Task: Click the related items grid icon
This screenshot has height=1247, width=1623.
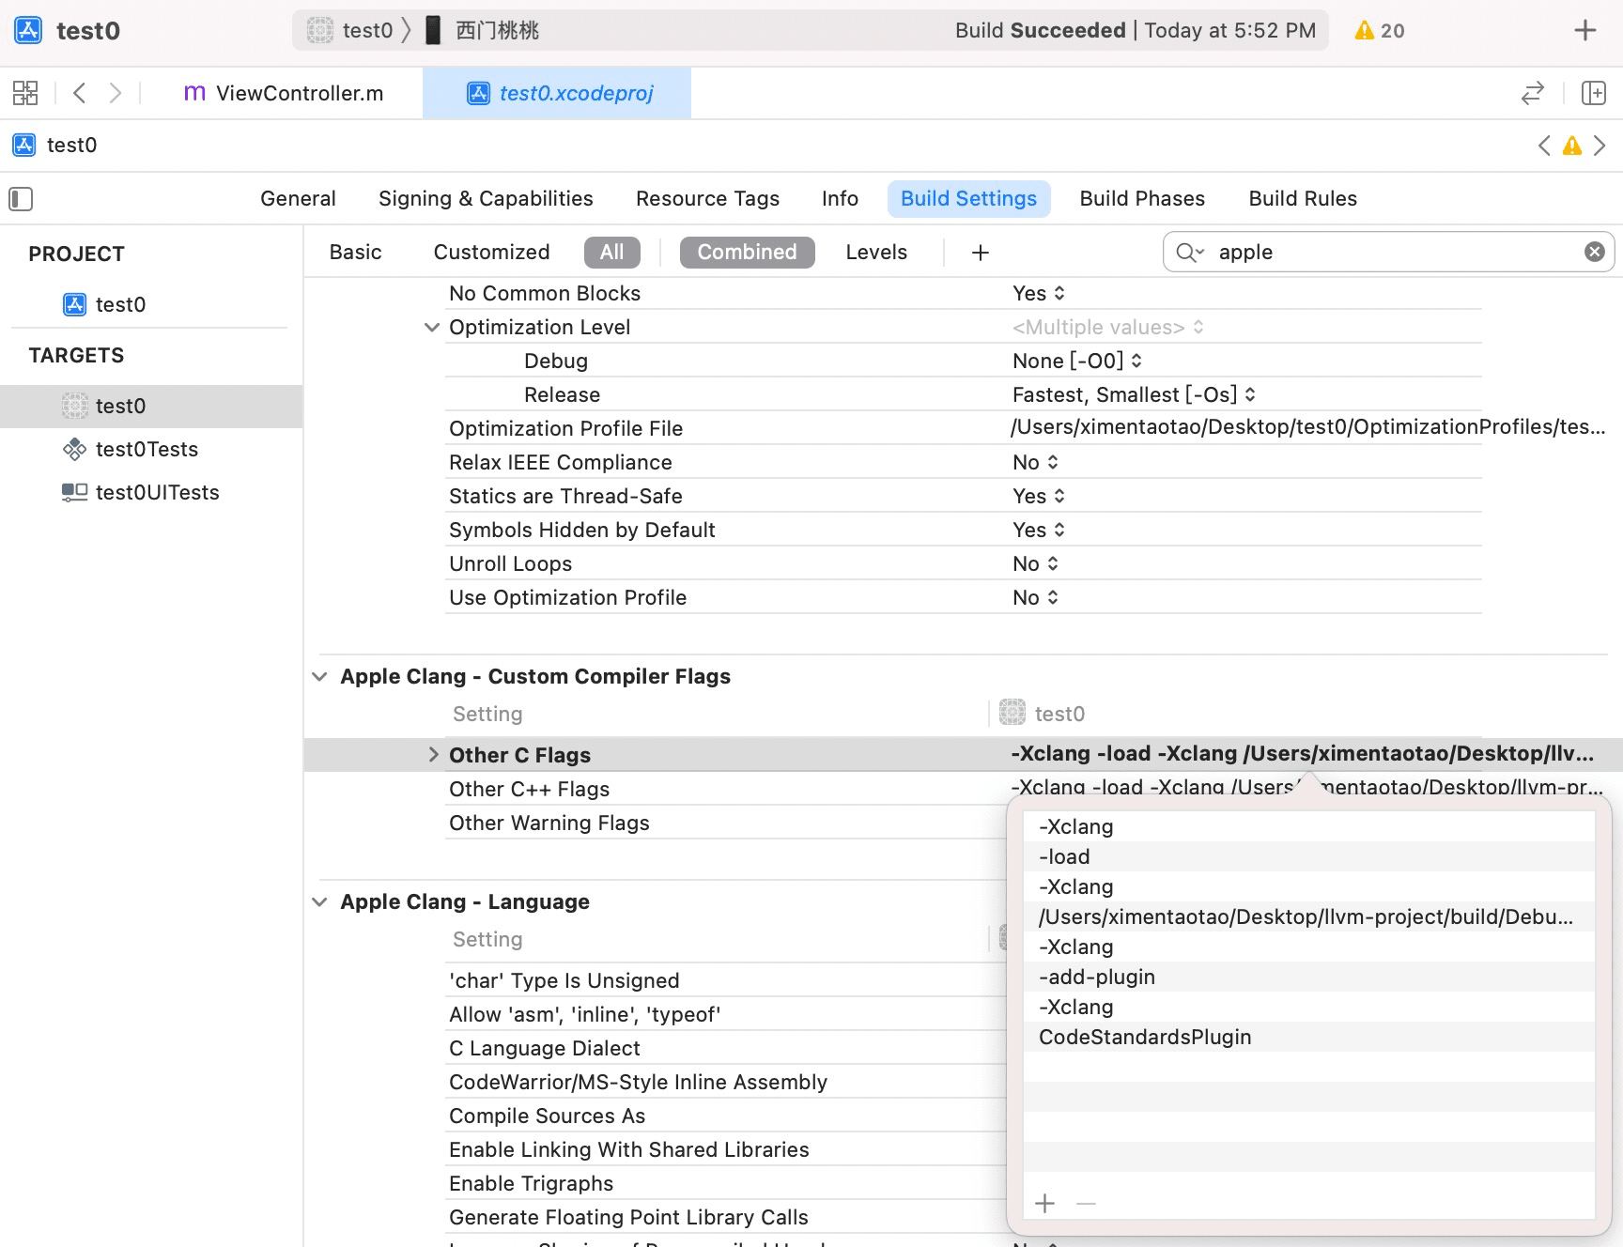Action: [25, 93]
